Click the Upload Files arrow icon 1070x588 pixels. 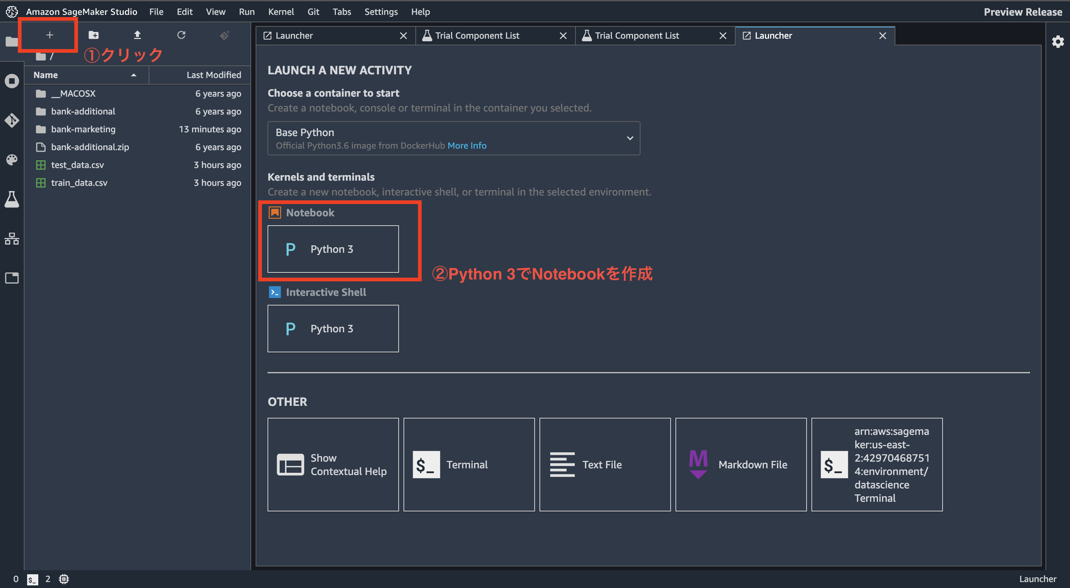coord(137,35)
